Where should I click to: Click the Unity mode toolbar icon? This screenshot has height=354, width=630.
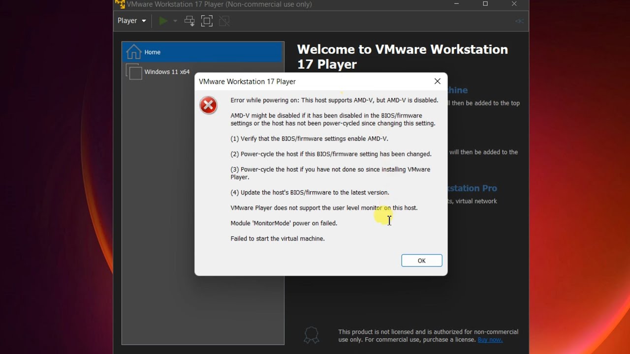click(224, 21)
